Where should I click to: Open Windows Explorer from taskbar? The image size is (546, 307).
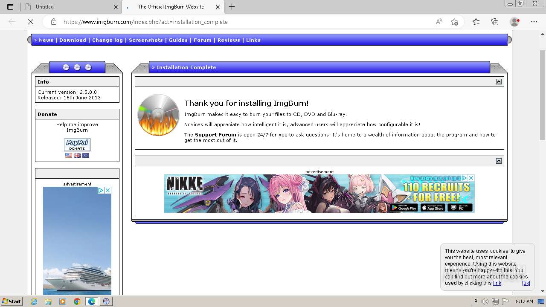48,301
